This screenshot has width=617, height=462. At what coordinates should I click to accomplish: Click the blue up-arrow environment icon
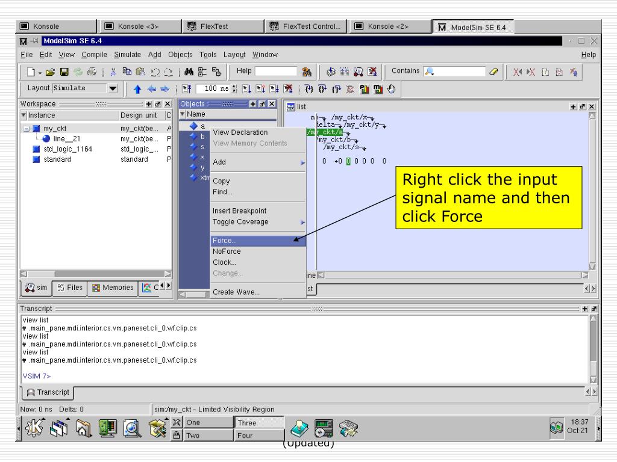(137, 89)
